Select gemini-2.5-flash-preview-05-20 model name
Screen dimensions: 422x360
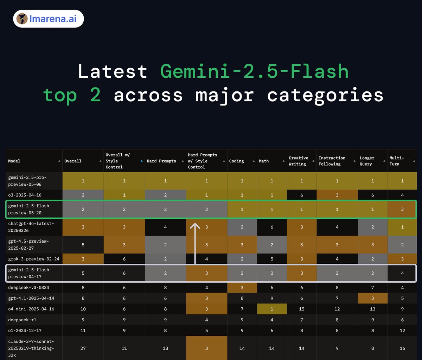coord(30,209)
